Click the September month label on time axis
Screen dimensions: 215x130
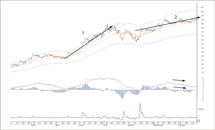[x=158, y=125]
